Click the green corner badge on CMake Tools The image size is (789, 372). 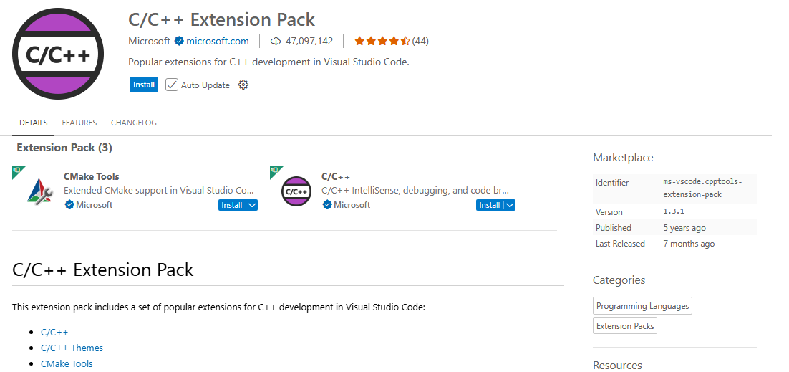[x=18, y=171]
